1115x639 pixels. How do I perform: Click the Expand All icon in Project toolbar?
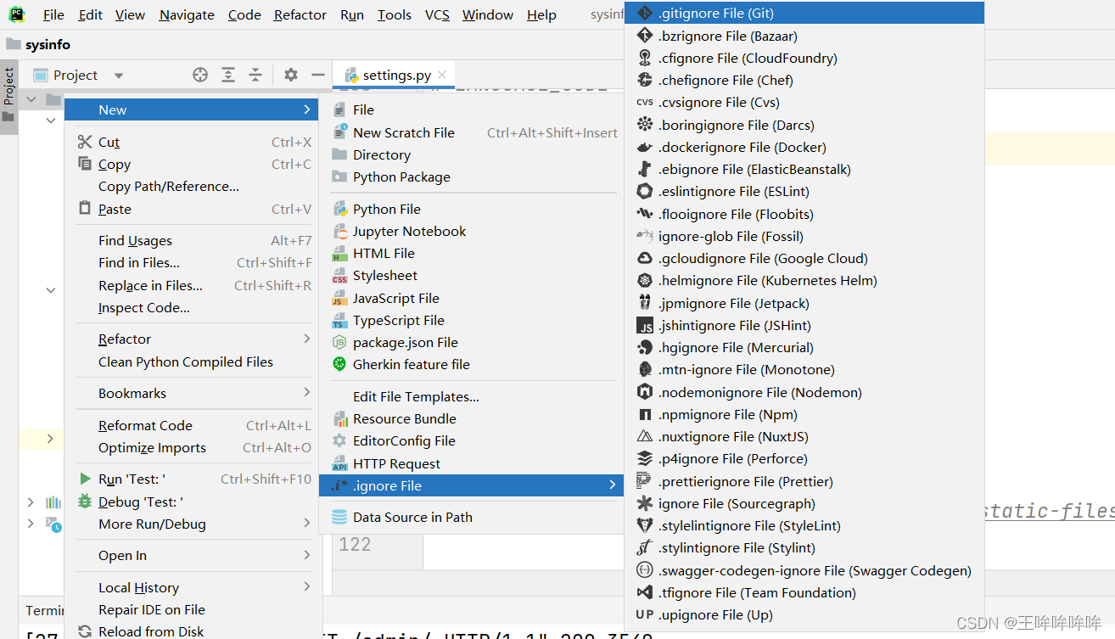pos(228,75)
